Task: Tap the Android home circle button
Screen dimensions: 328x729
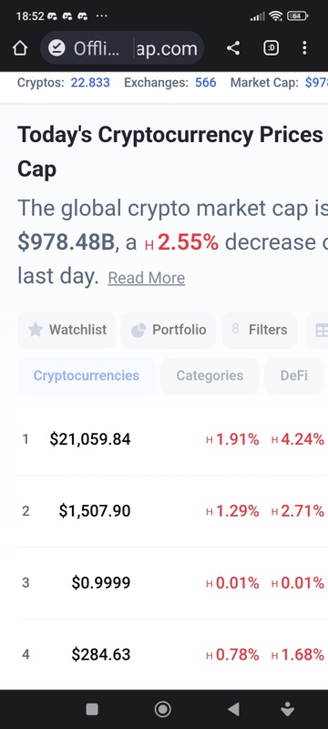Action: pos(162,709)
